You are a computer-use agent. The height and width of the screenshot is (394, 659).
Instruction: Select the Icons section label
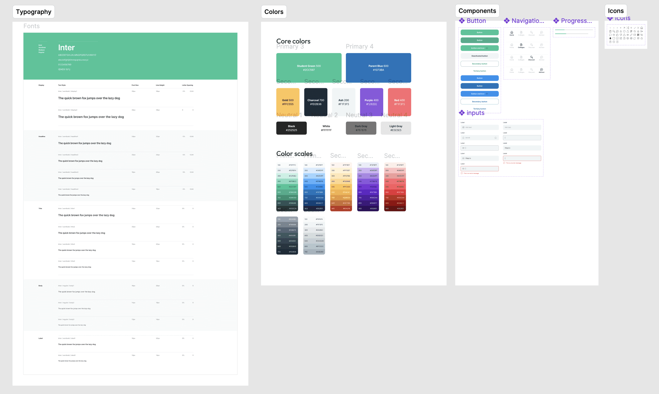(x=616, y=11)
